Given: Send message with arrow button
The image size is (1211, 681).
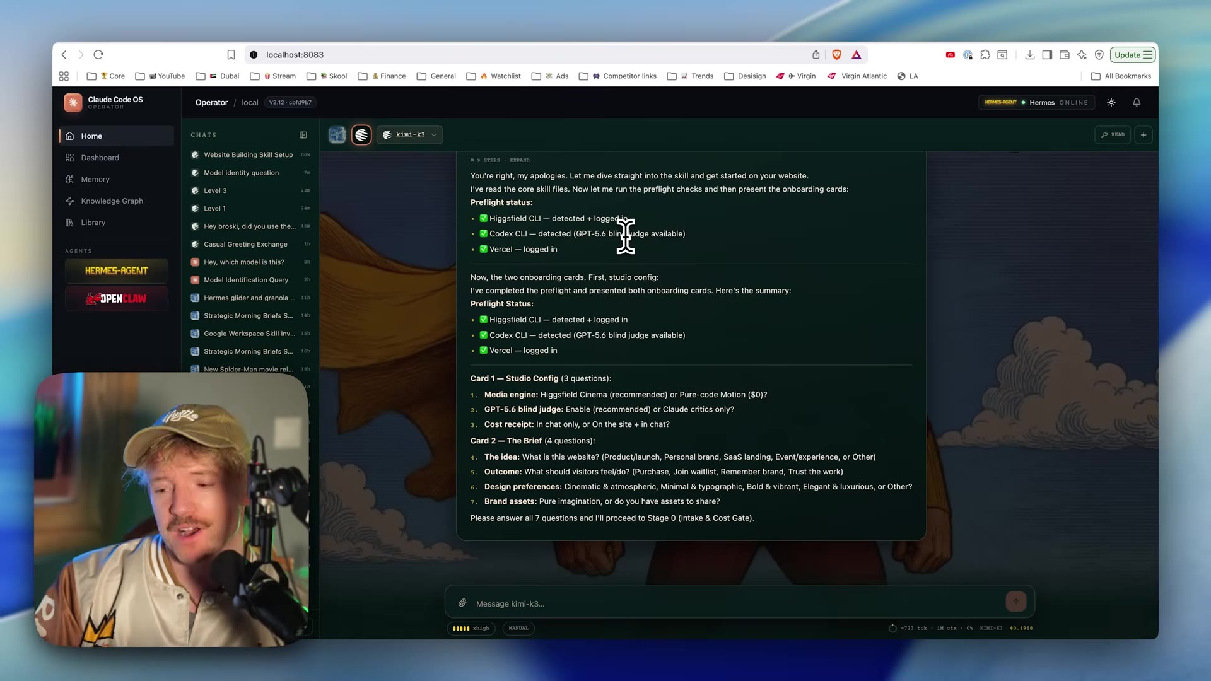Looking at the screenshot, I should coord(1015,602).
